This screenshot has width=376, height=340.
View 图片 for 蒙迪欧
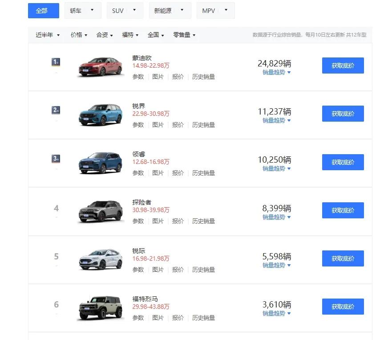pos(158,77)
